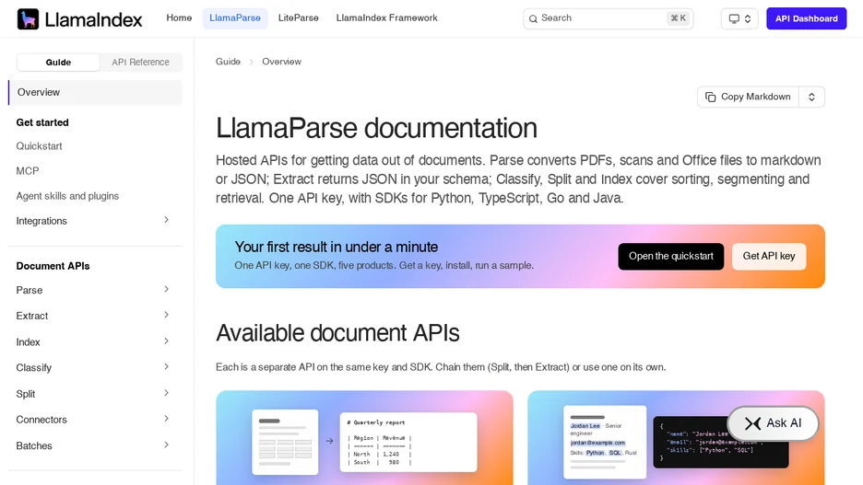Click the Split sidebar item label

[25, 394]
